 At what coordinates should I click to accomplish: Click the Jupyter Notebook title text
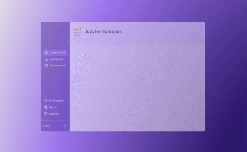pyautogui.click(x=103, y=32)
